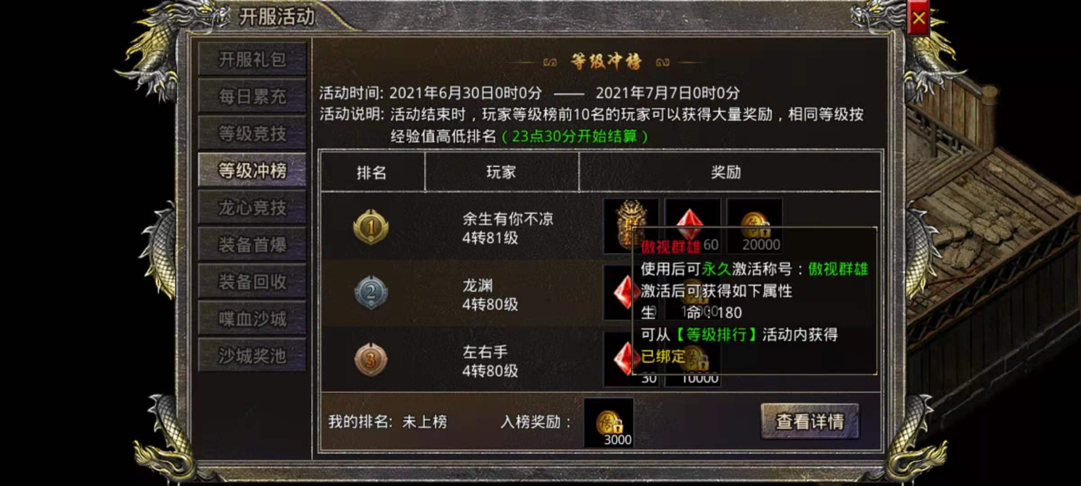Click the rank 3 bronze medal icon
Viewport: 1081px width, 486px height.
coord(371,359)
